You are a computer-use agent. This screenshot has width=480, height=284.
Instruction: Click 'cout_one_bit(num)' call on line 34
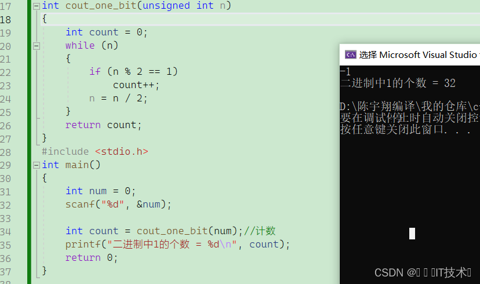tap(187, 231)
